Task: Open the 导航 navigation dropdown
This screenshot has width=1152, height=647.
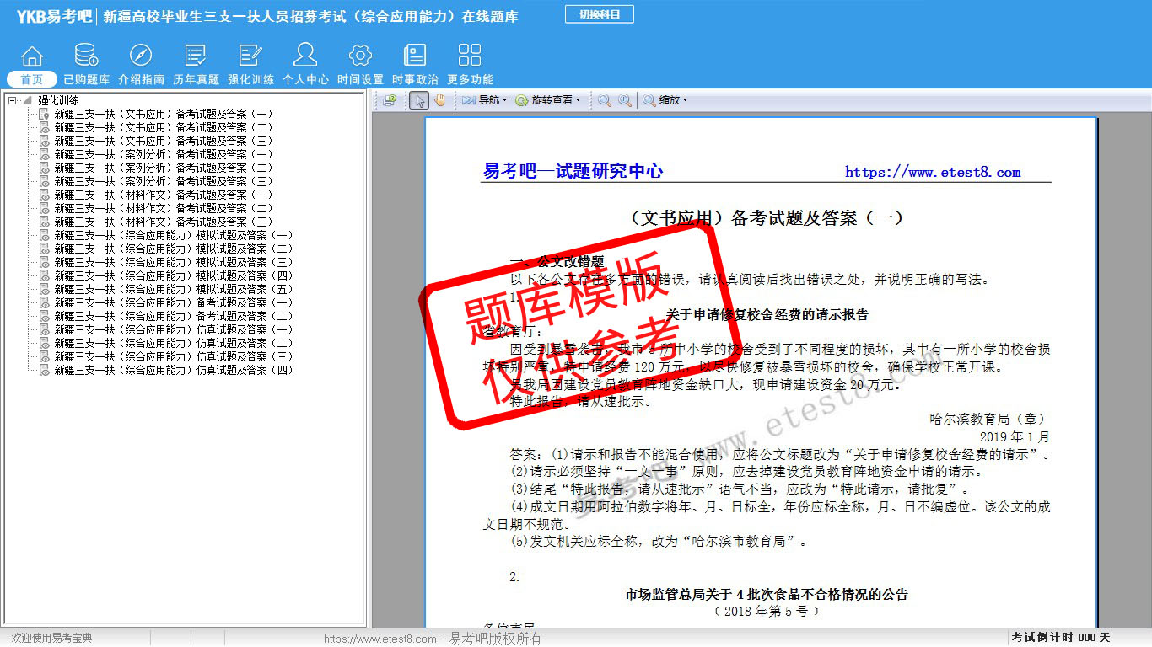Action: point(485,100)
